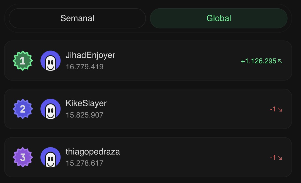Click the -1 change on thiagopedraza's row

(273, 157)
